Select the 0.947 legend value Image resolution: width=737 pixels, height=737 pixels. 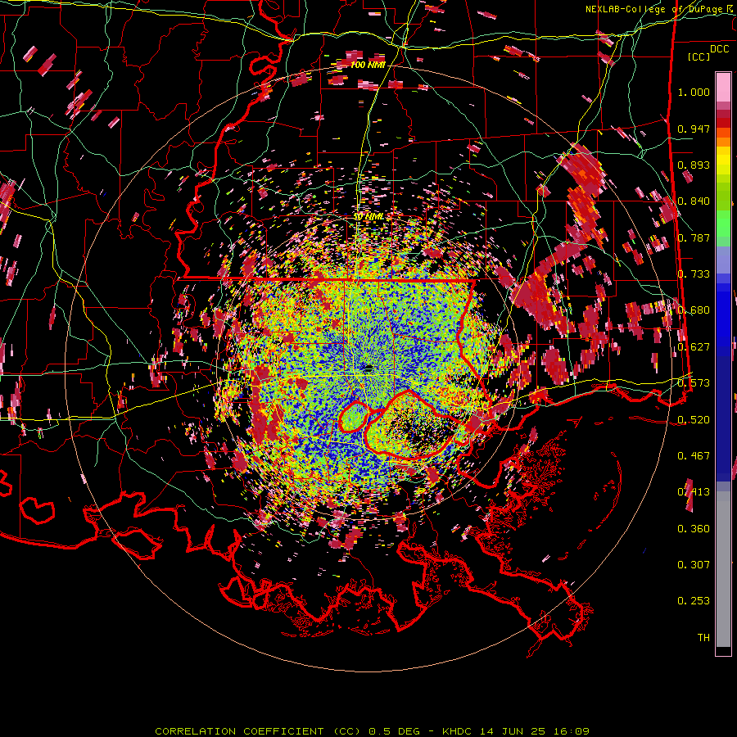694,129
